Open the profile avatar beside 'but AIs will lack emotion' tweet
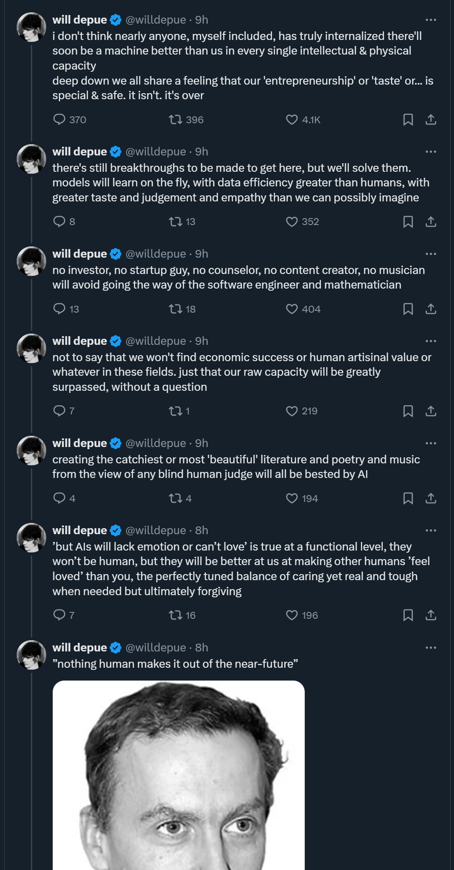 31,538
